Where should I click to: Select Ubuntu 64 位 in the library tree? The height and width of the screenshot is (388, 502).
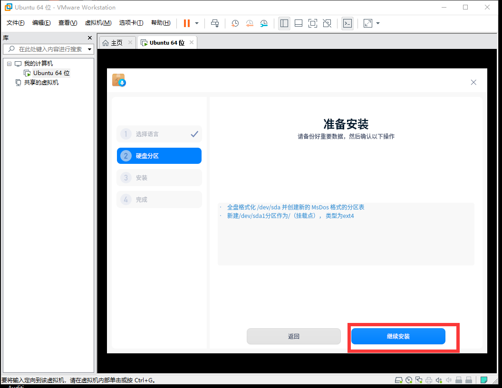click(x=51, y=73)
